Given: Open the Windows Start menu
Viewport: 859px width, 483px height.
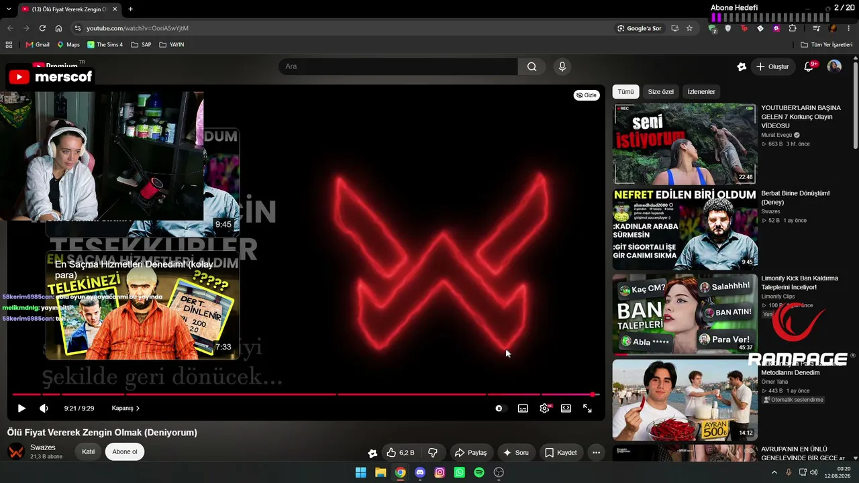Looking at the screenshot, I should [360, 472].
